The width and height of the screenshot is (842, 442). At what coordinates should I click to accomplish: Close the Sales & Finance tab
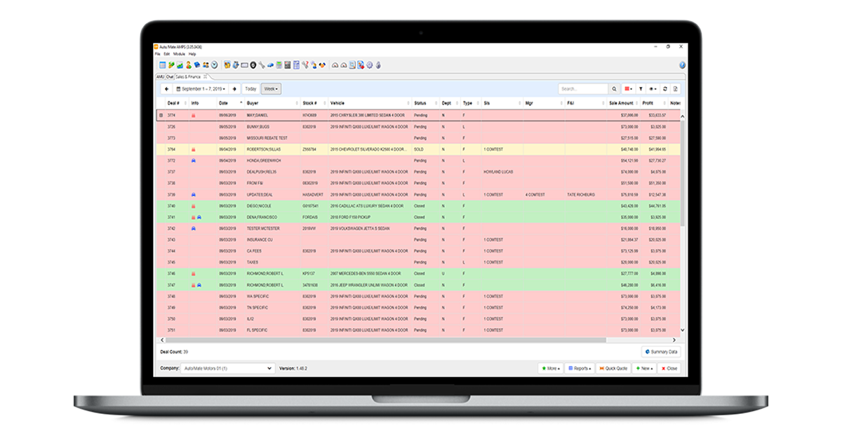(x=205, y=76)
